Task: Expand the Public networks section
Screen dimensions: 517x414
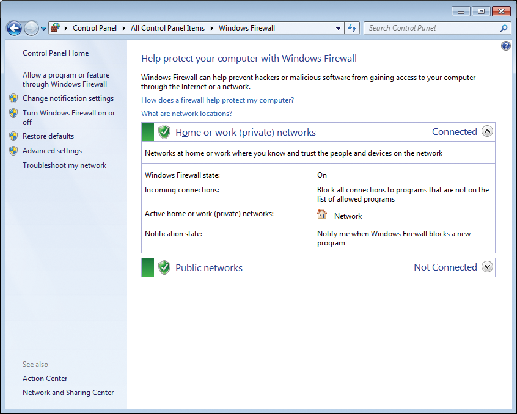Action: point(487,267)
